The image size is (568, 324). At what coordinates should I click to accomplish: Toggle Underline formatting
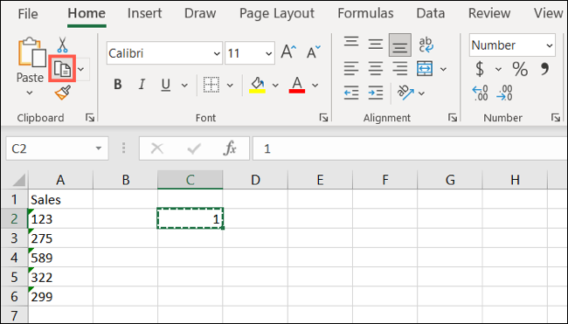click(165, 85)
